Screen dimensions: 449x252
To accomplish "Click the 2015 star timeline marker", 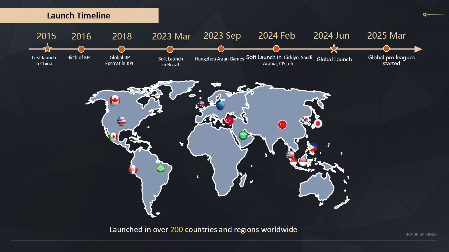I will pyautogui.click(x=47, y=49).
